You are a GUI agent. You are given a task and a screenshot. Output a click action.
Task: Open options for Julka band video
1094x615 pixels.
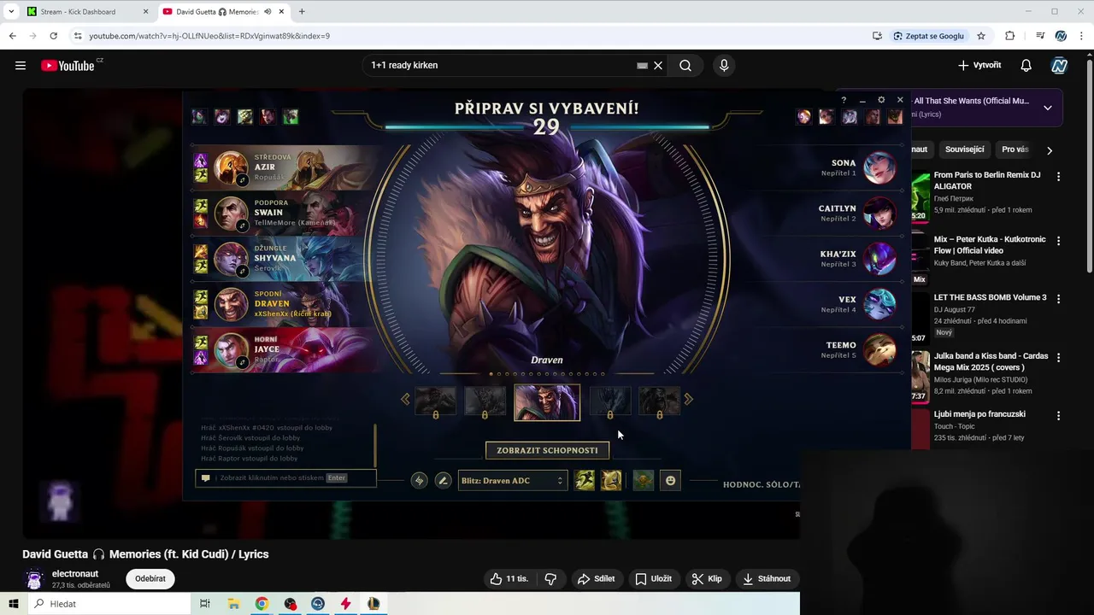click(x=1059, y=358)
